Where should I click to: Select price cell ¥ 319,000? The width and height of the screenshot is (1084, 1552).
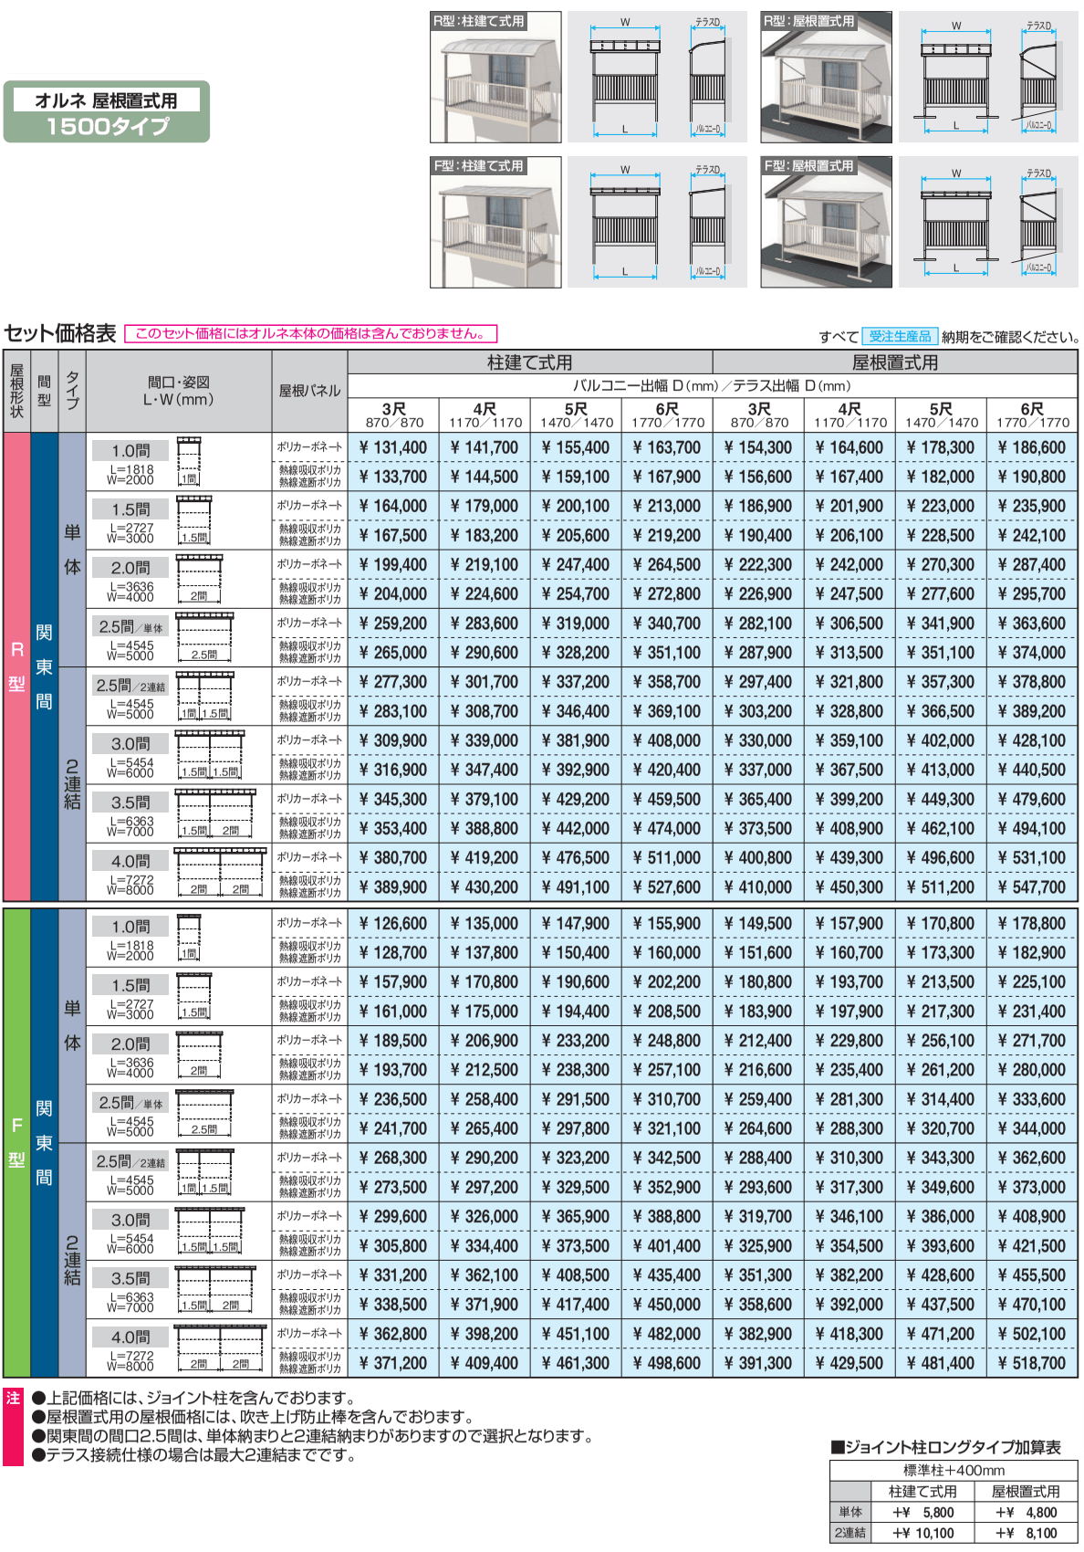576,624
